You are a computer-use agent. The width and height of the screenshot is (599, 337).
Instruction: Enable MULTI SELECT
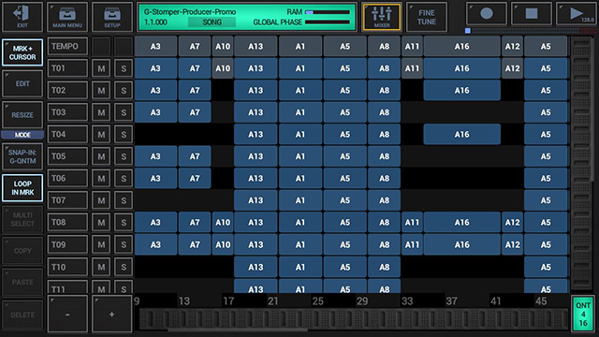click(22, 219)
